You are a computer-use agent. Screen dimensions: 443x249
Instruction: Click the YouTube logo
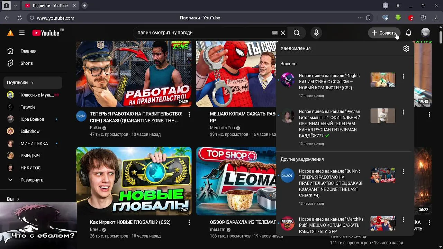[46, 33]
